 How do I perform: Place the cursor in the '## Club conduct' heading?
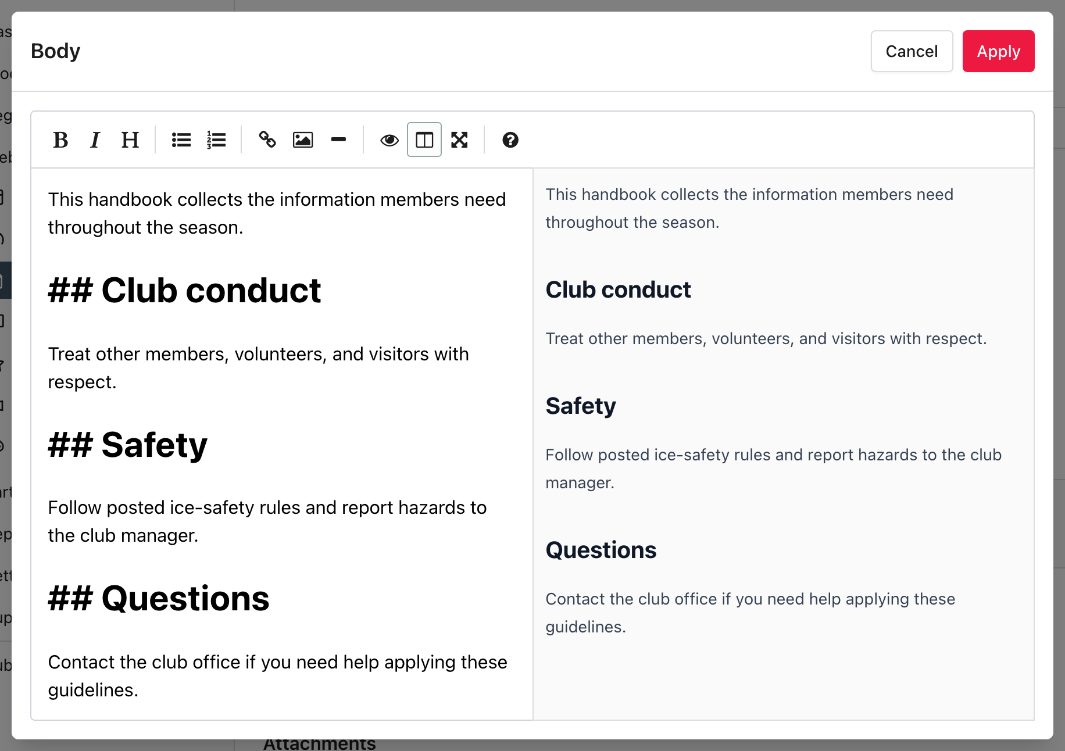[184, 290]
